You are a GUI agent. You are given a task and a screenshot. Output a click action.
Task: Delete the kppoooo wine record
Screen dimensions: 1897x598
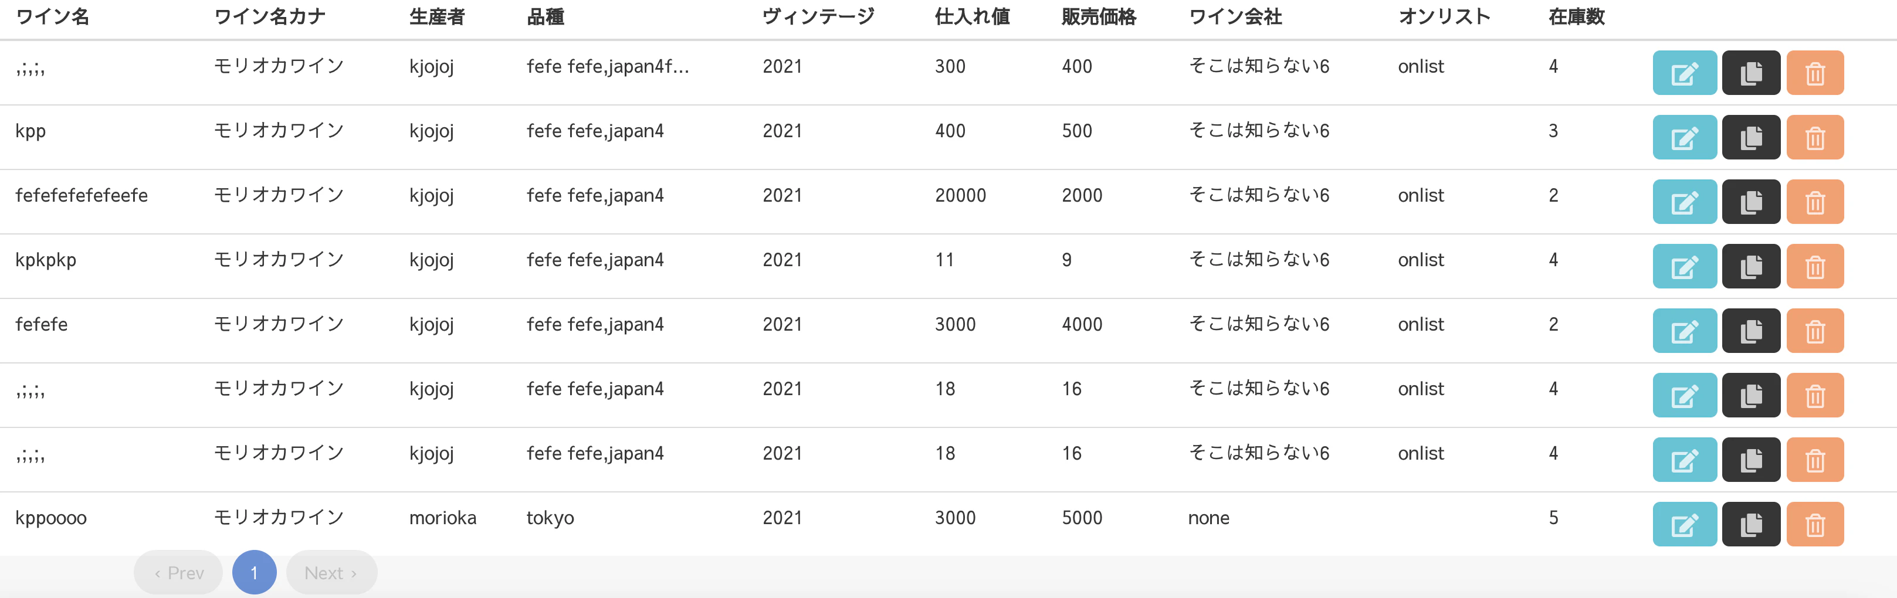click(1815, 524)
